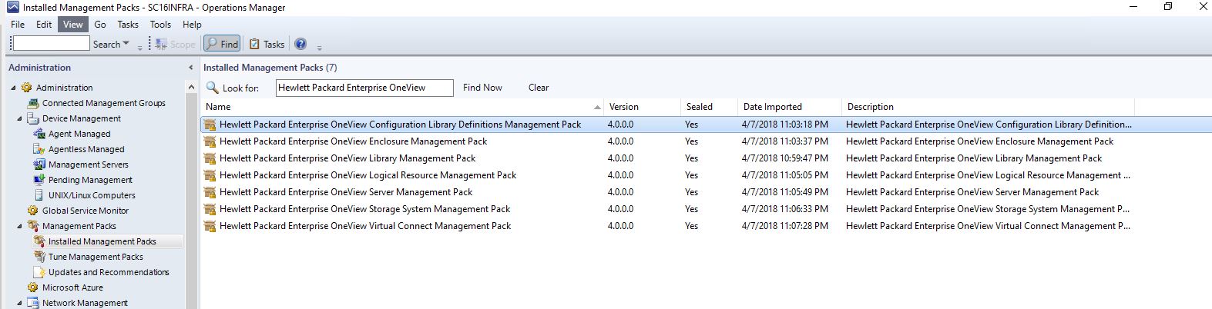Collapse the Device Management tree node
1212x309 pixels.
[x=20, y=118]
